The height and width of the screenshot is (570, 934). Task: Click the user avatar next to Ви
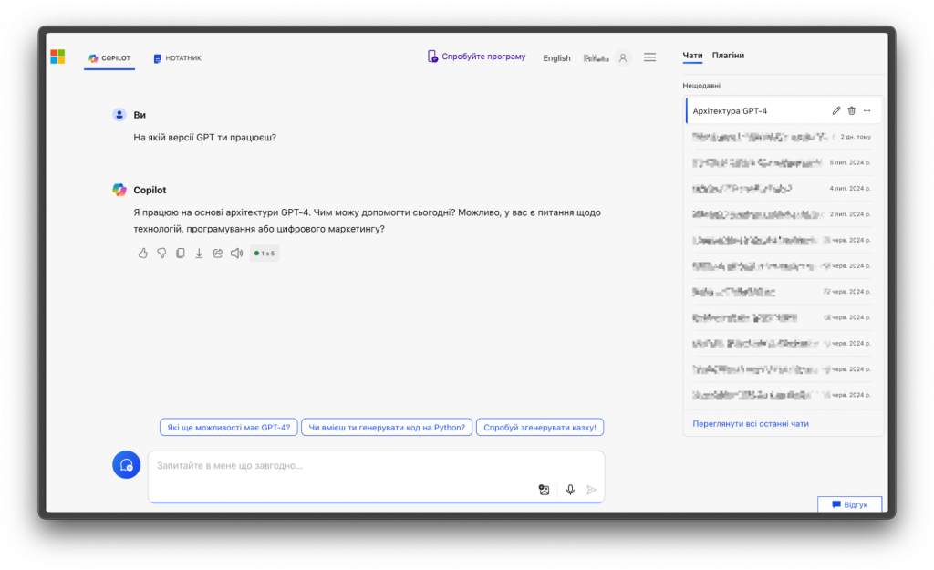tap(119, 114)
